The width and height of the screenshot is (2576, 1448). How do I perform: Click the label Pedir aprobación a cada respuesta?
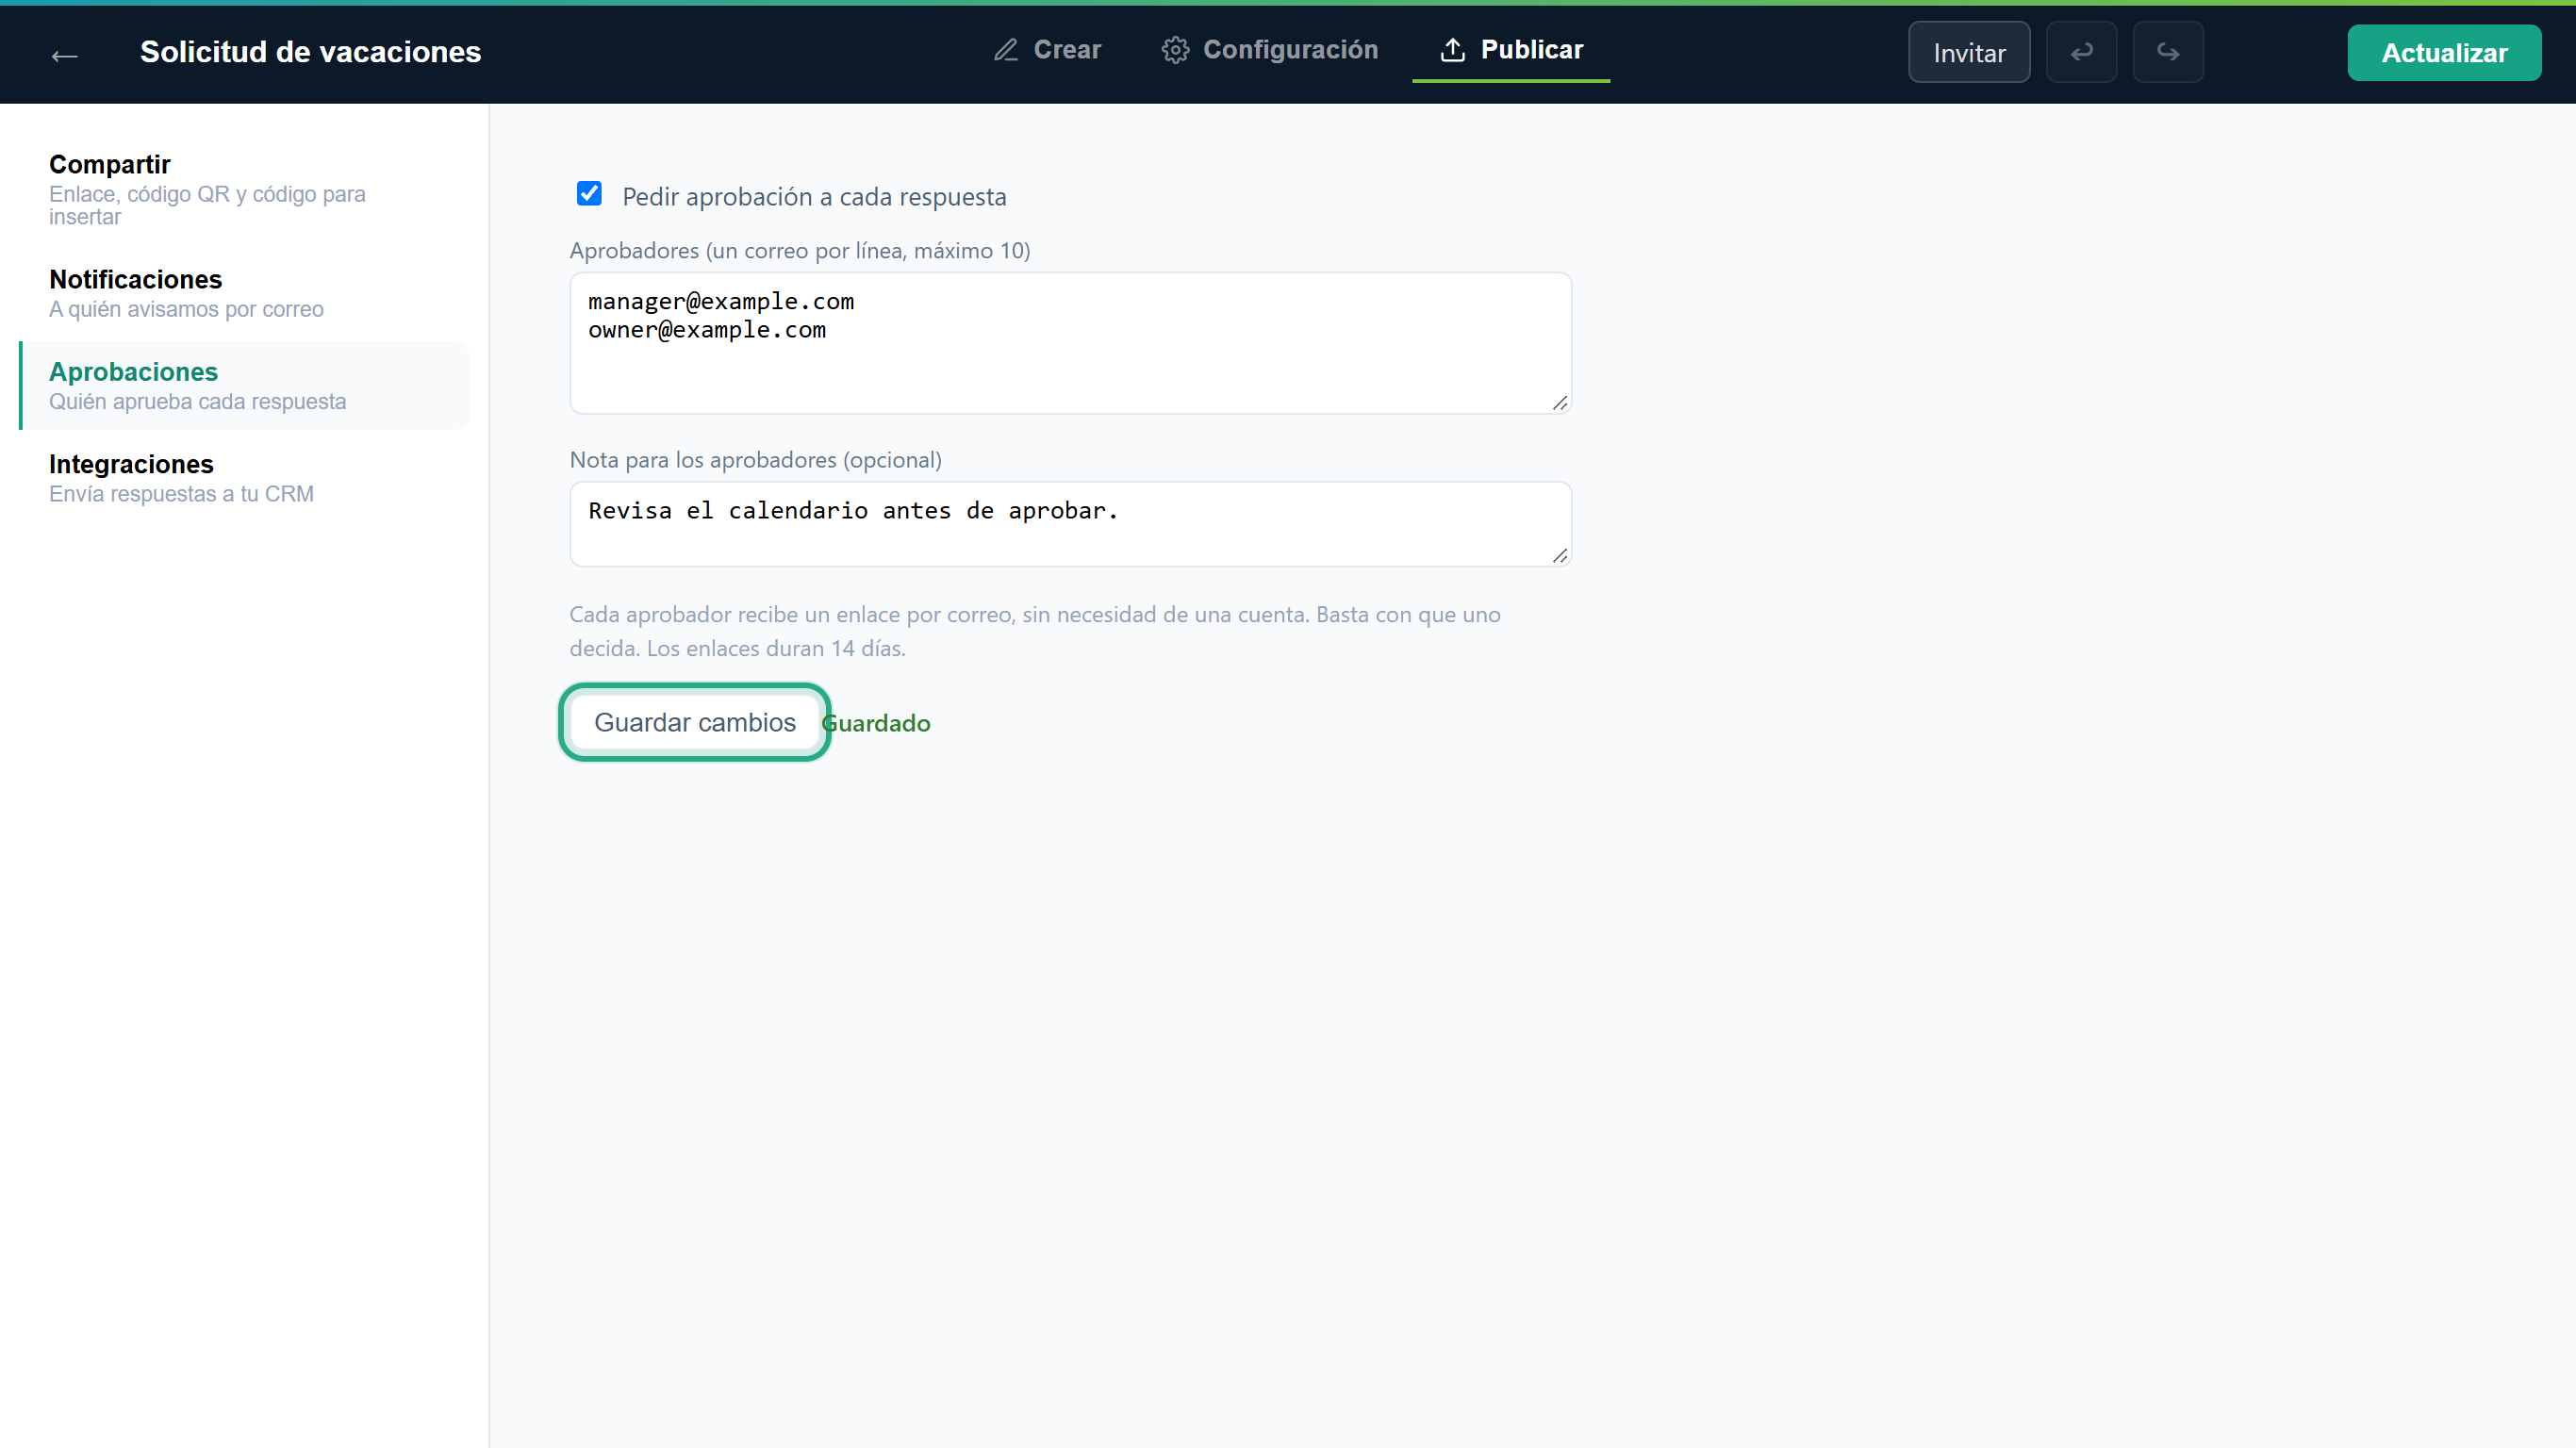click(814, 197)
